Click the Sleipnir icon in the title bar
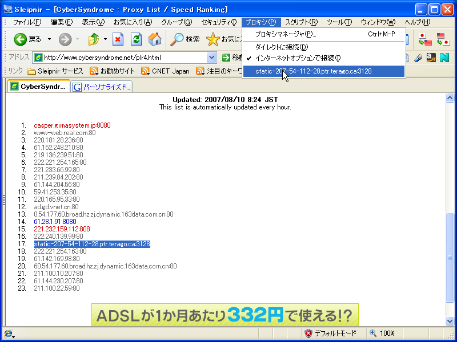The width and height of the screenshot is (457, 342). tap(8, 10)
